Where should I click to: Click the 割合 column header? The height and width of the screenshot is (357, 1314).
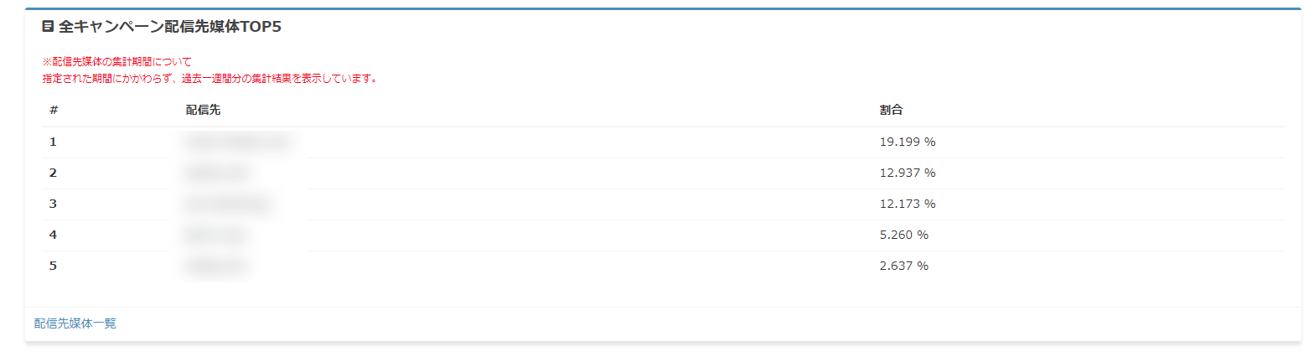[x=891, y=111]
